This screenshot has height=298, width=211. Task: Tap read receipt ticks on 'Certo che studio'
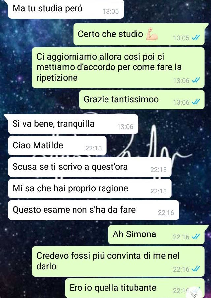click(x=196, y=38)
